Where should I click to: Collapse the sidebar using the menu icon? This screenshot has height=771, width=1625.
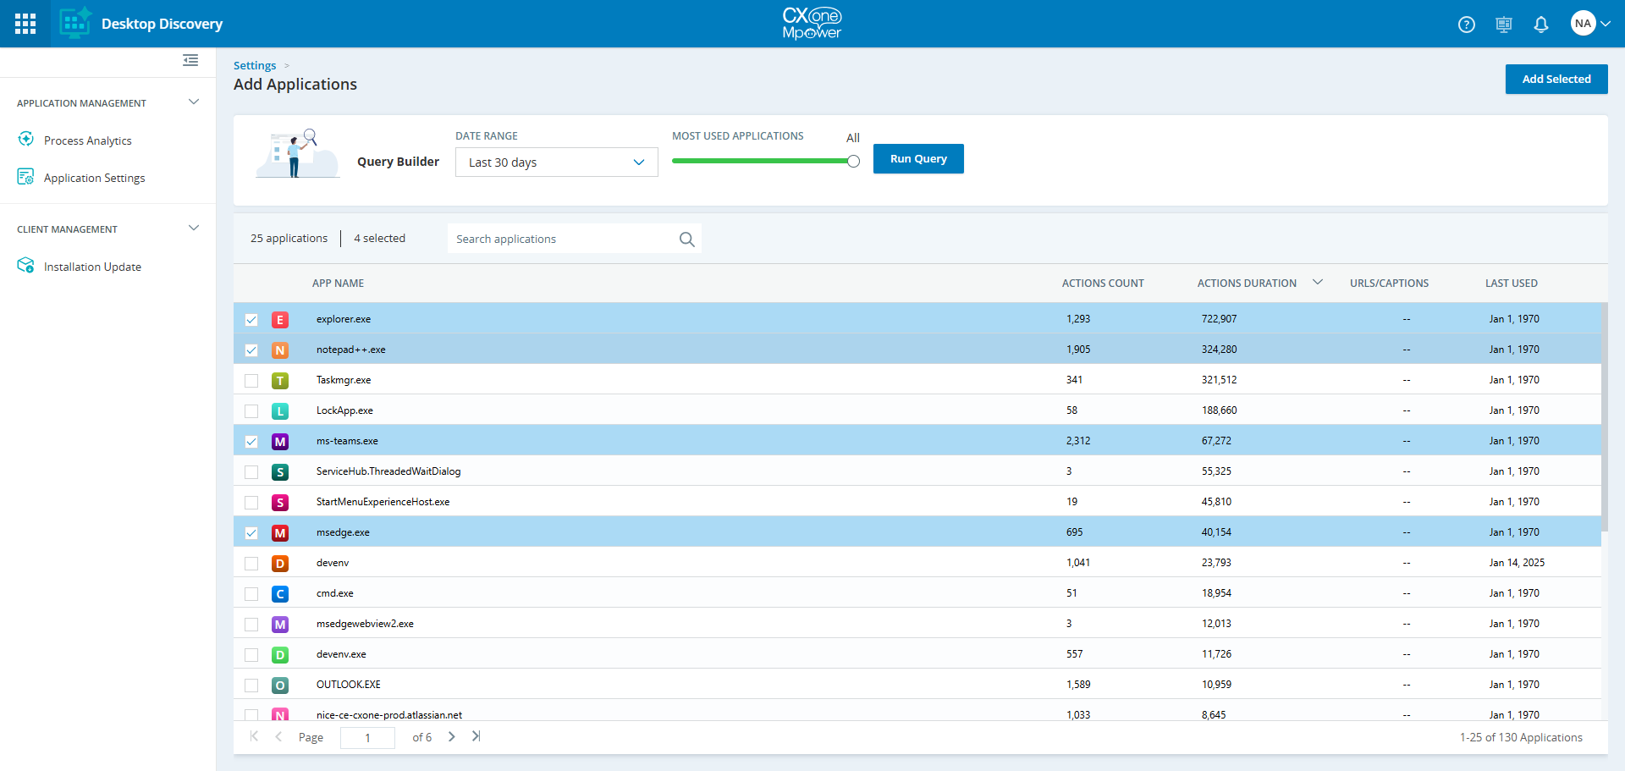point(190,60)
